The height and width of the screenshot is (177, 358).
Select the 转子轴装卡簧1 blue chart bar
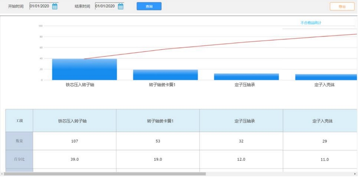165,75
